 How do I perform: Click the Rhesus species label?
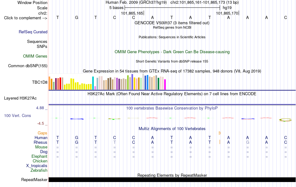pos(41,142)
